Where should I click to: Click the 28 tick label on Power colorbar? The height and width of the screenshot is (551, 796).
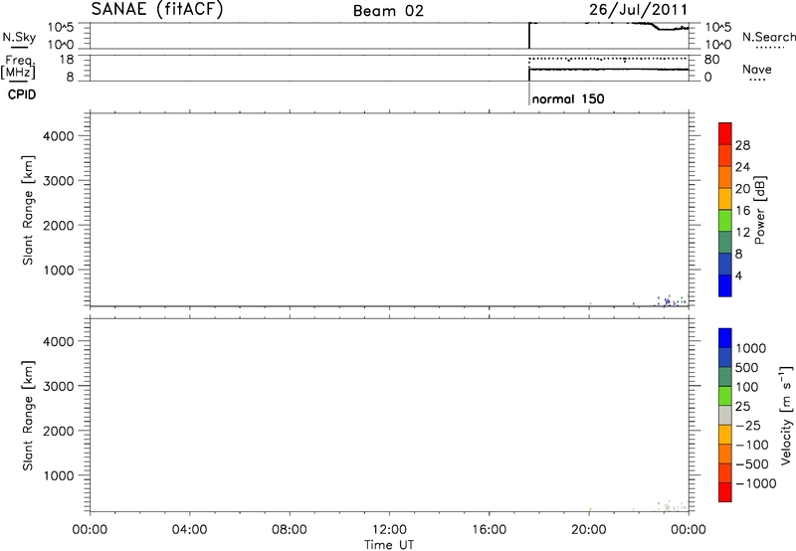pos(742,145)
